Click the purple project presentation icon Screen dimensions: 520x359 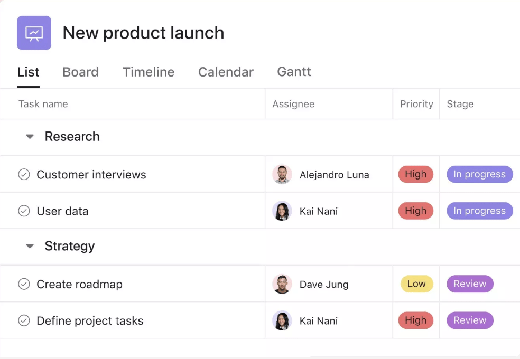tap(34, 33)
